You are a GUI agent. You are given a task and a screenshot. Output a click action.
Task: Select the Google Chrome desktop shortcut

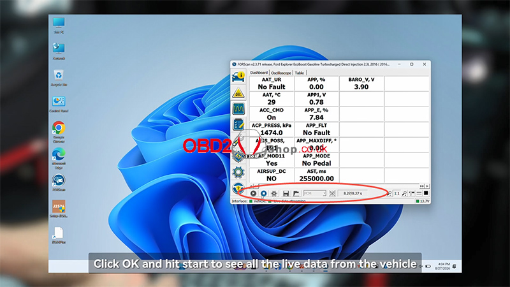59,132
